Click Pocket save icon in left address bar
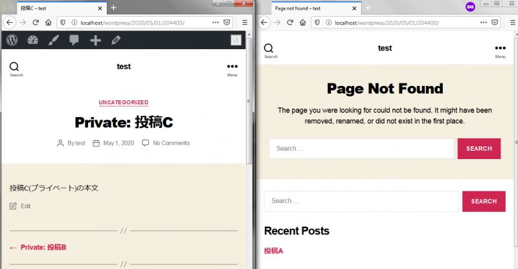Viewport: 518px width, 269px height. pos(227,23)
